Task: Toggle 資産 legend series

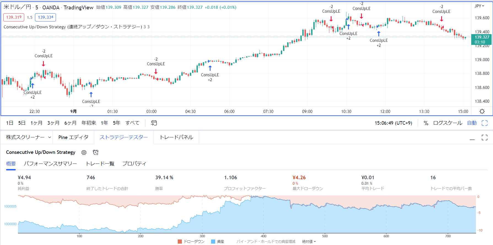Action: (x=217, y=241)
